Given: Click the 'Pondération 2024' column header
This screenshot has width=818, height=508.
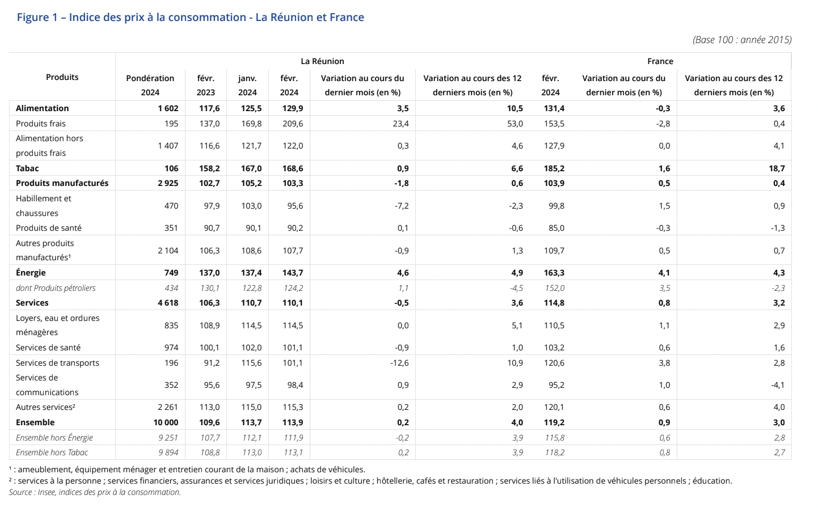Looking at the screenshot, I should [150, 85].
